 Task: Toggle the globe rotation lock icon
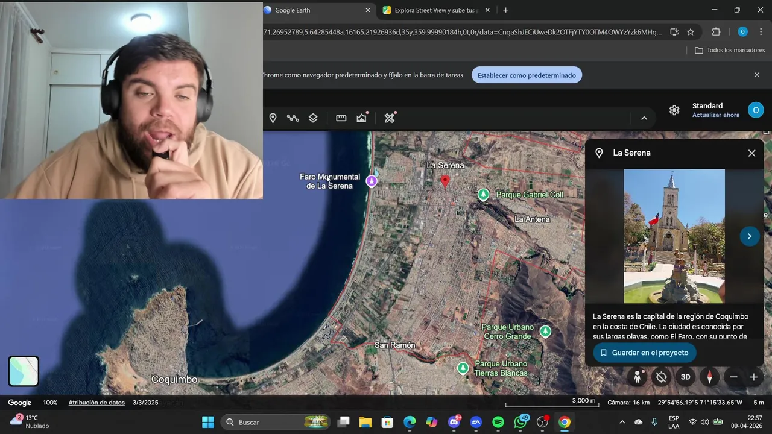(662, 377)
